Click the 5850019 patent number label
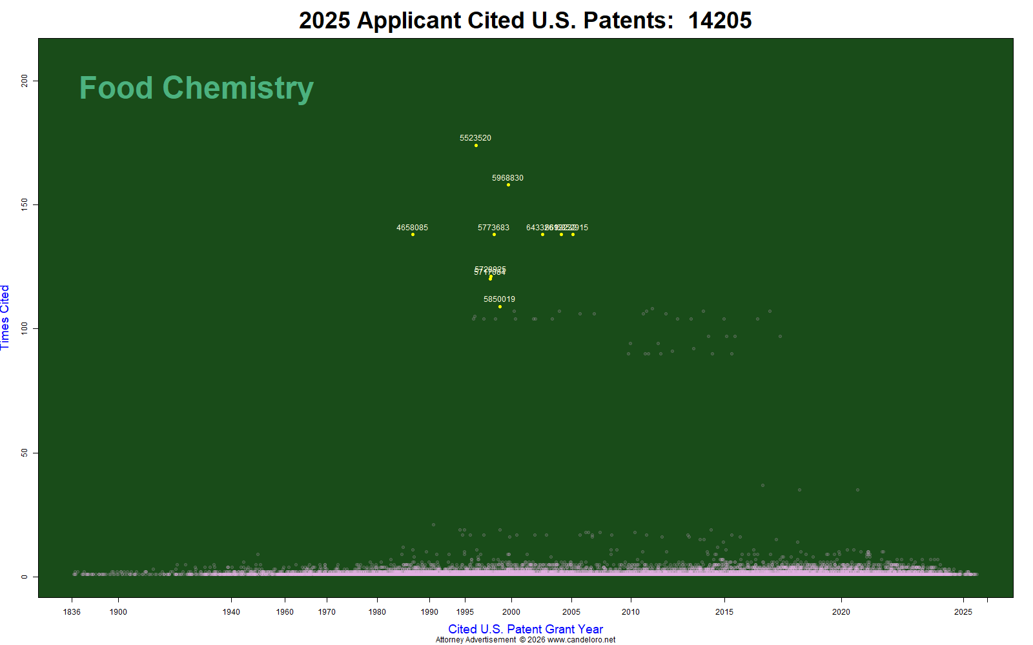Screen dimensions: 1033x645 pyautogui.click(x=499, y=299)
